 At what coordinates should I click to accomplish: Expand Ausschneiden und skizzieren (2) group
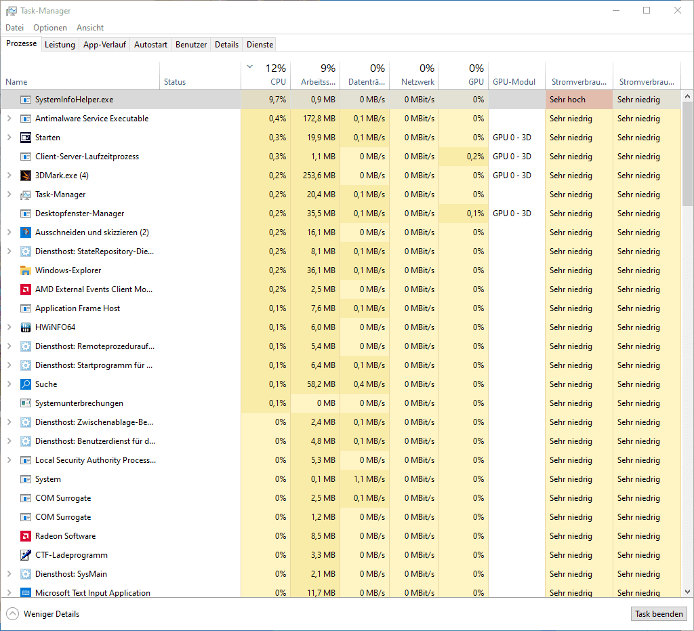coord(9,232)
